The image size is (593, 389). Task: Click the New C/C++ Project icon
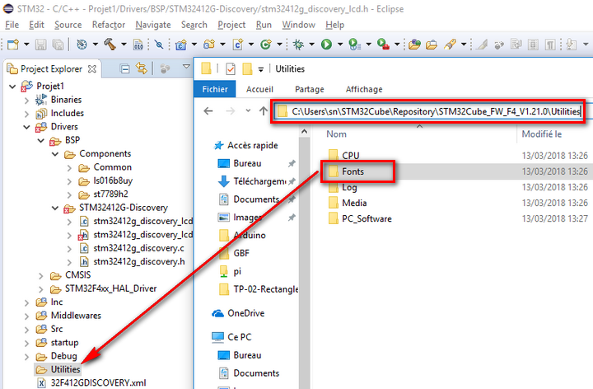point(181,45)
